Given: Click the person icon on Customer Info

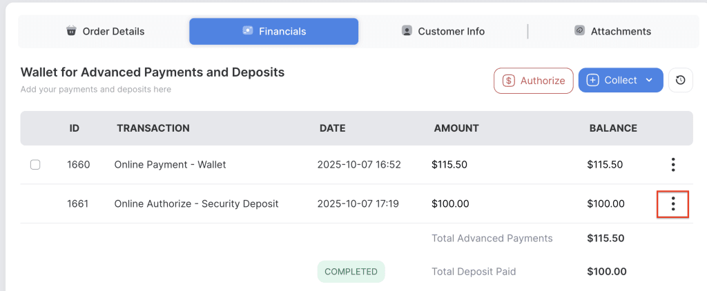Looking at the screenshot, I should coord(407,31).
